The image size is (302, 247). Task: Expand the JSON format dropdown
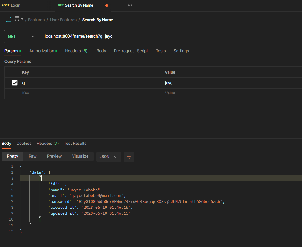tap(108, 157)
